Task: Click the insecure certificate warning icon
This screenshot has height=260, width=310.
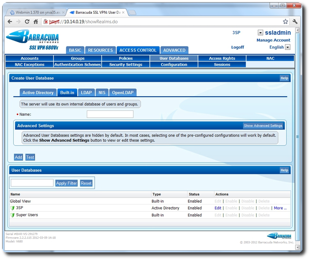Action: (x=46, y=21)
